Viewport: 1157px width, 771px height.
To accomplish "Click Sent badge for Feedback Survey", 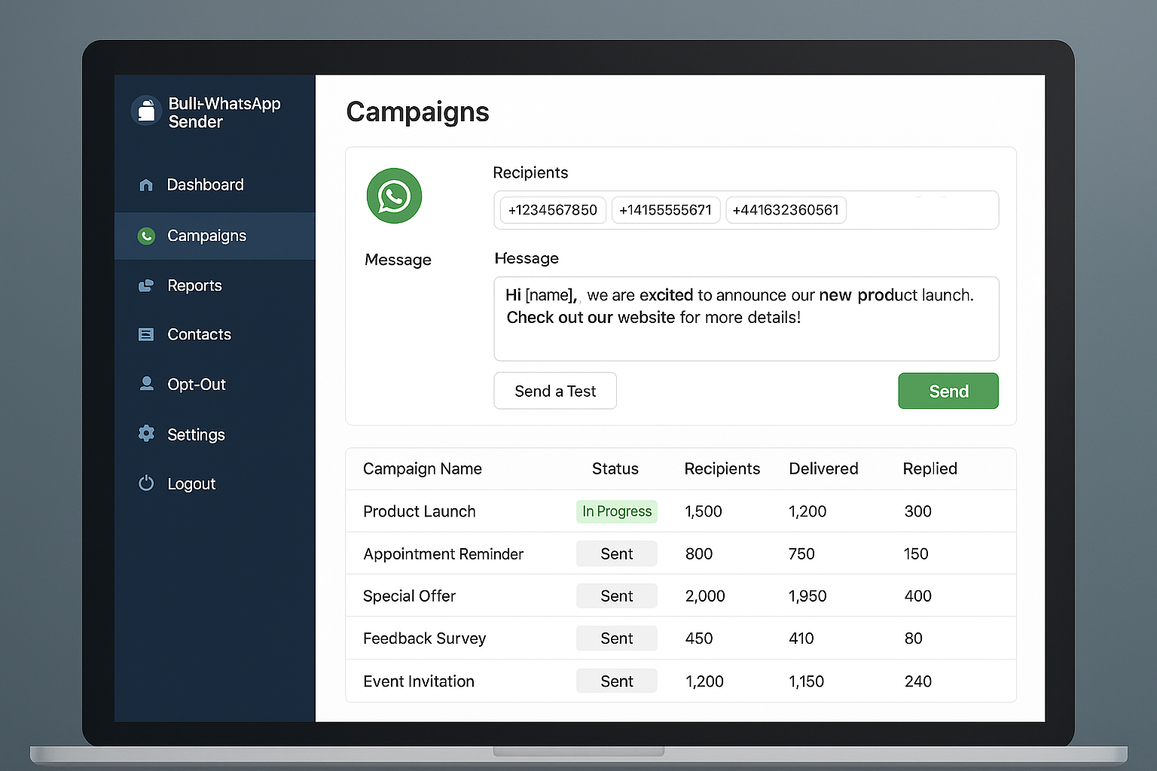I will click(x=617, y=638).
